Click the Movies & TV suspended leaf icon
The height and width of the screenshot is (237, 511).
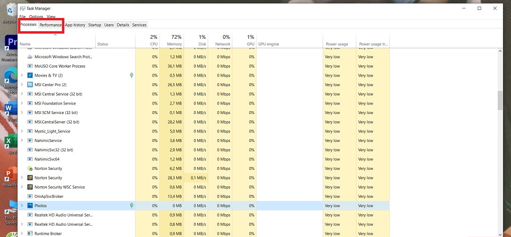coord(132,75)
